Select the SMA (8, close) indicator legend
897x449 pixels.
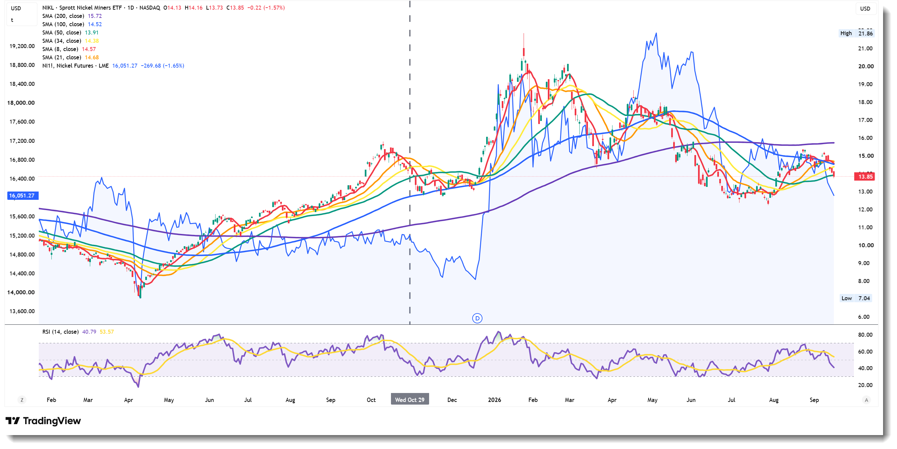(60, 49)
